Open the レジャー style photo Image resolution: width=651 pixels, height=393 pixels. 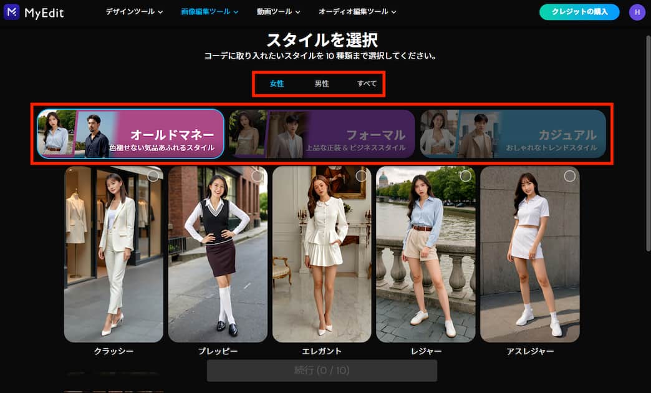click(426, 255)
